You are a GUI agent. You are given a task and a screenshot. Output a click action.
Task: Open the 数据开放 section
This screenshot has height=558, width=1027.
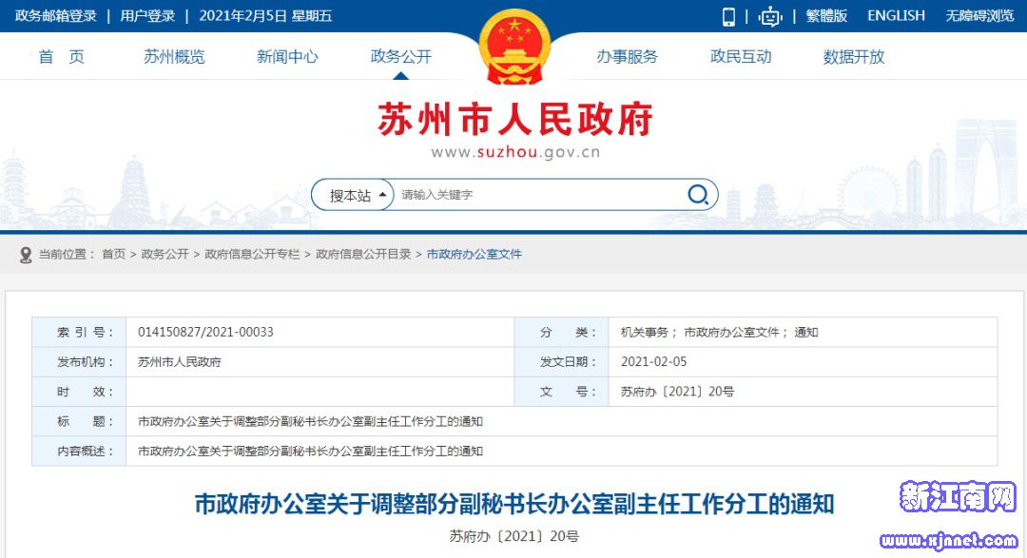tap(854, 57)
